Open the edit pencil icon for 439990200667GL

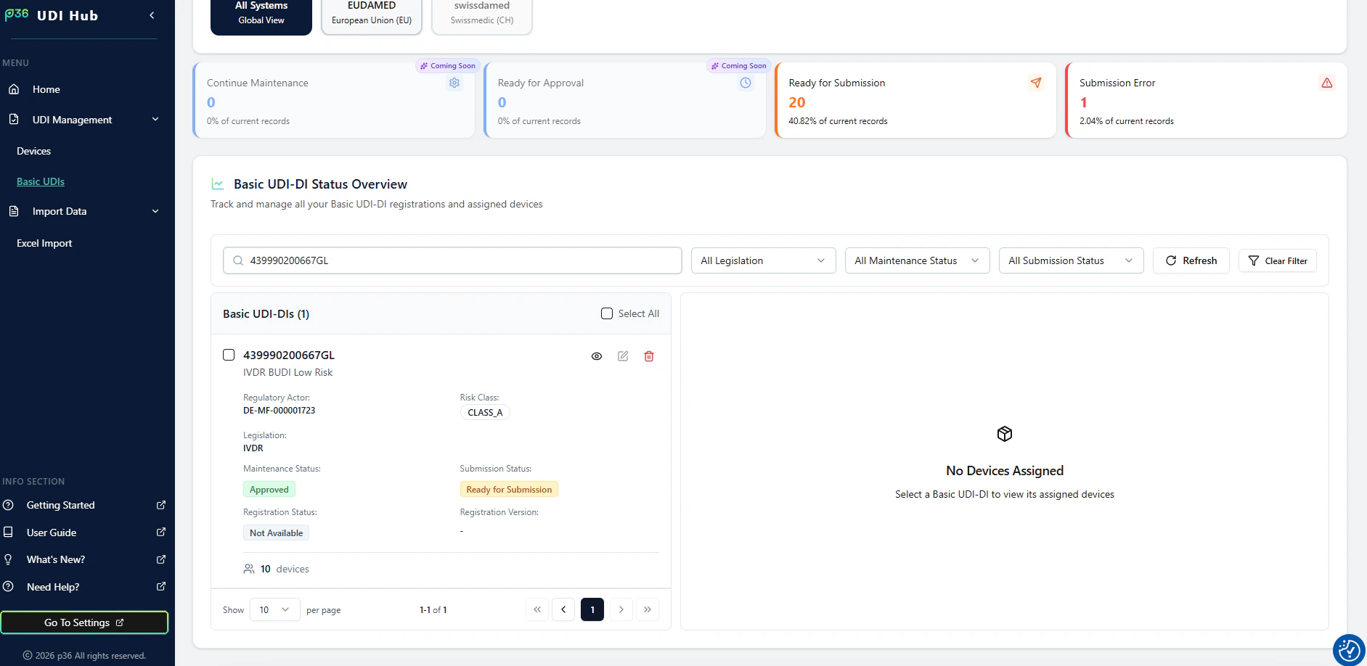(623, 356)
